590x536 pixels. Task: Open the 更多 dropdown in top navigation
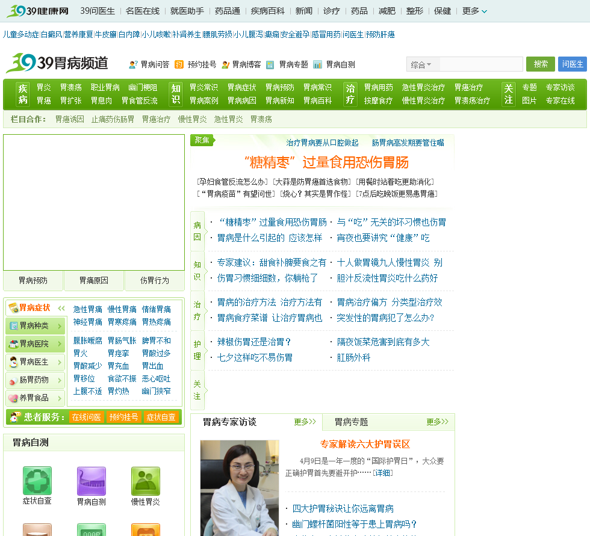coord(474,11)
